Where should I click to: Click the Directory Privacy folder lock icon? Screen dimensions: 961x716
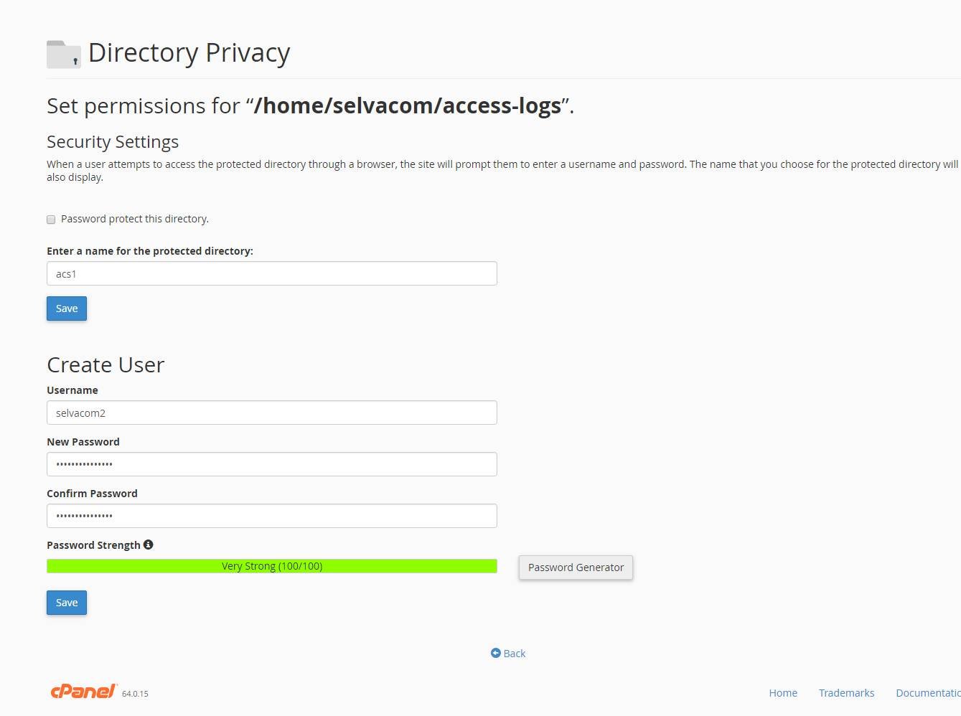[64, 55]
